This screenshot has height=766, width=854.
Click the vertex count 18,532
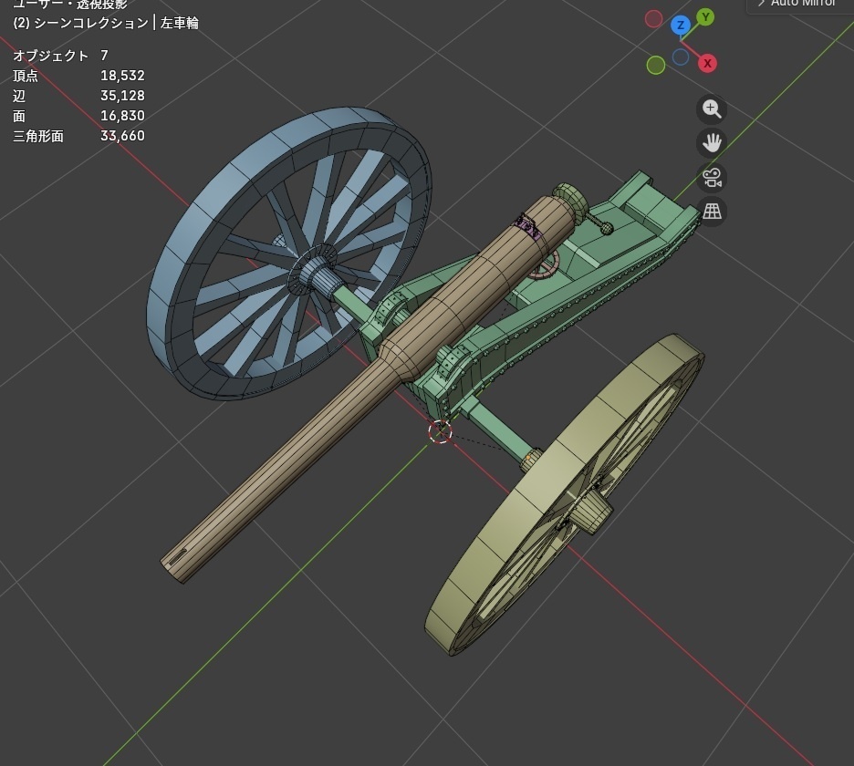[122, 76]
